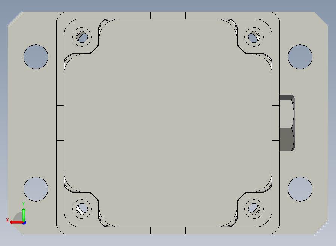Screen dimensions: 336x246
Task: Pick the upper-right counterbored screw hole of the cover
Action: coord(254,37)
